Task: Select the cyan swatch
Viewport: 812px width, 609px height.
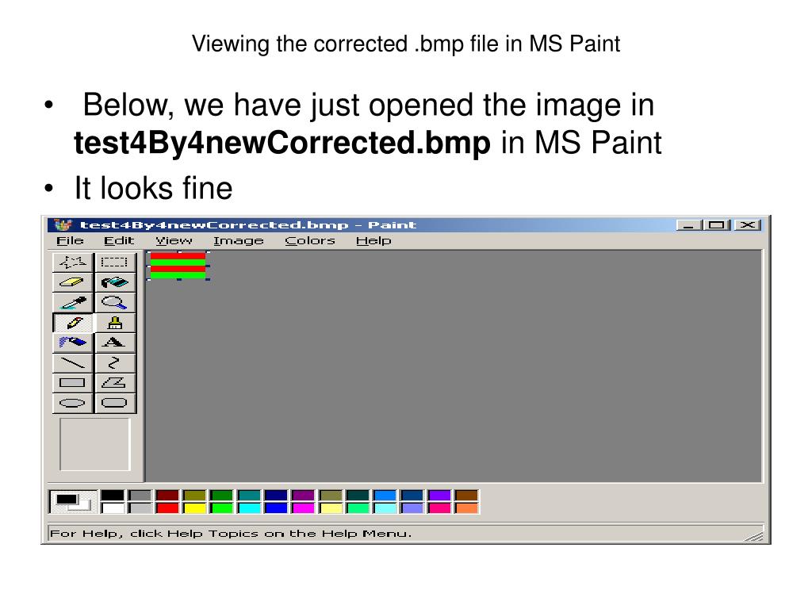Action: 249,508
